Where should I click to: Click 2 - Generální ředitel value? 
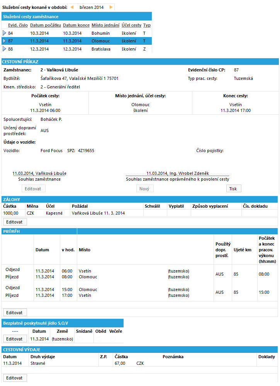coord(60,87)
